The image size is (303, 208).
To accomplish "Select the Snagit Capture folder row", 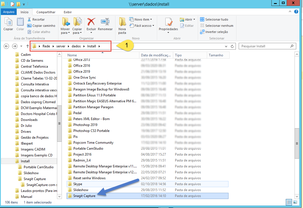I will (148, 196).
